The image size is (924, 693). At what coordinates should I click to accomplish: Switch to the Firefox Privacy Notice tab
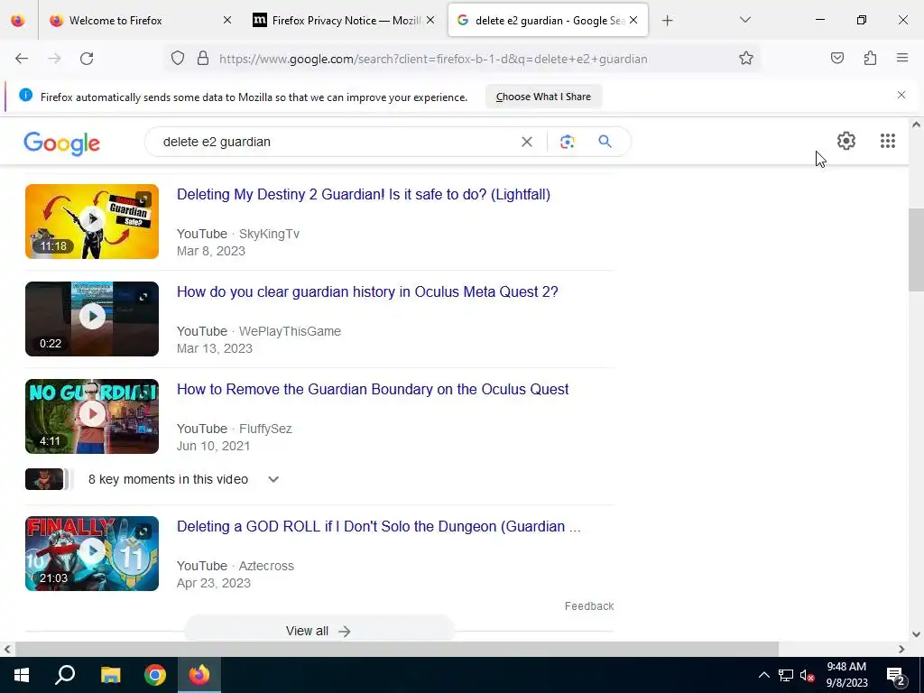tap(346, 21)
